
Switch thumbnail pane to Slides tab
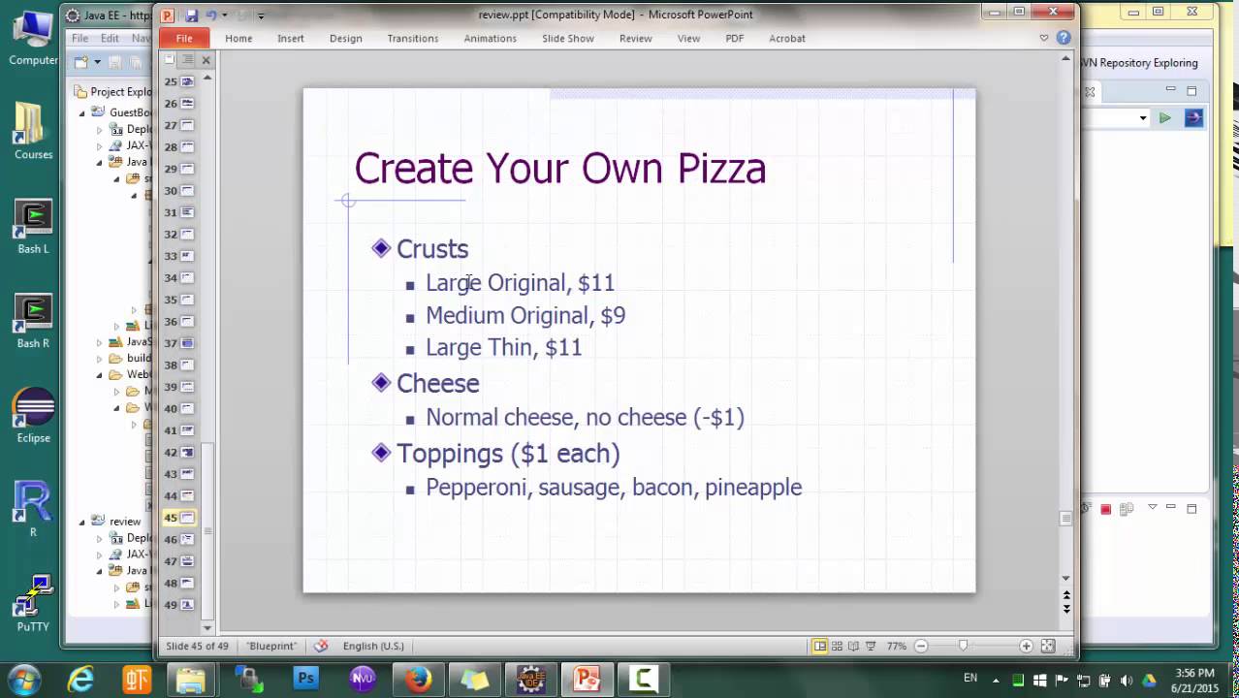pos(170,60)
